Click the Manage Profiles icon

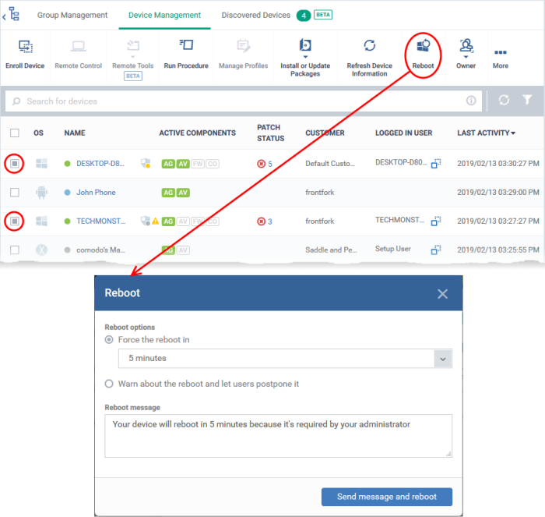(x=243, y=46)
